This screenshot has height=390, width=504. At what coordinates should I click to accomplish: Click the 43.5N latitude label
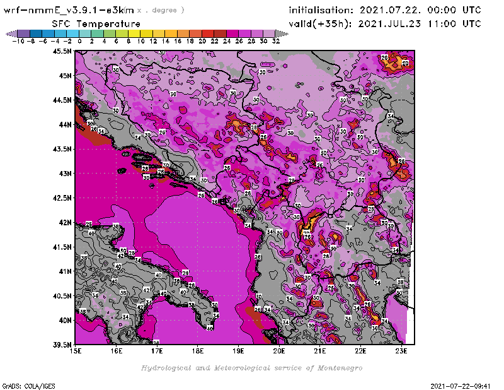tap(62, 149)
